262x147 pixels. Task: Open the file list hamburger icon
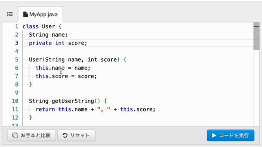click(x=10, y=14)
